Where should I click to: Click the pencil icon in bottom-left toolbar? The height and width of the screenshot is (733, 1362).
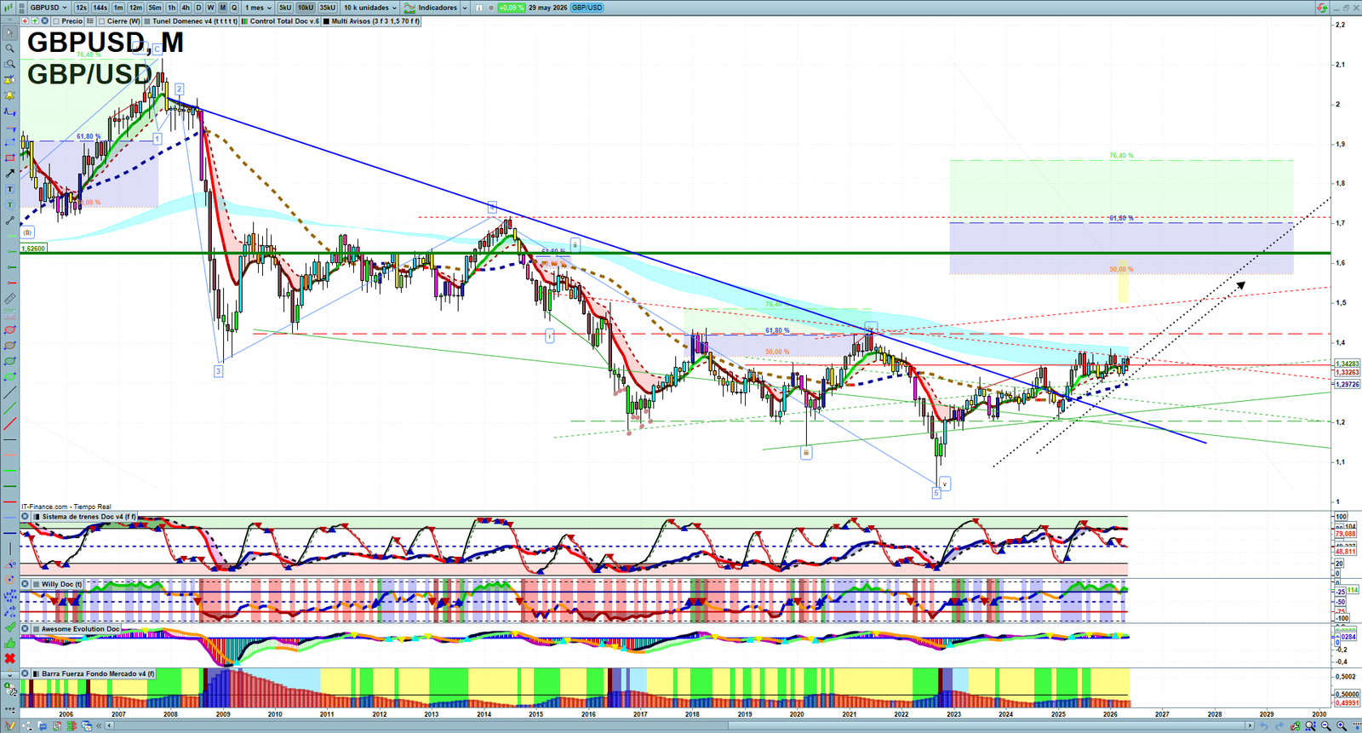click(10, 726)
